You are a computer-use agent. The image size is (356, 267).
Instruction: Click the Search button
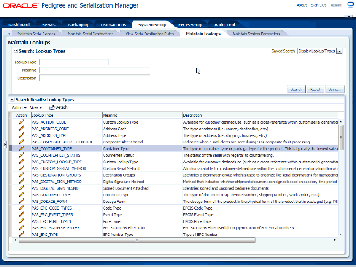(296, 89)
